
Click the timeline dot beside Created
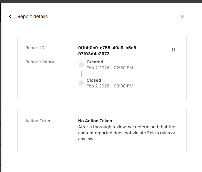(81, 65)
